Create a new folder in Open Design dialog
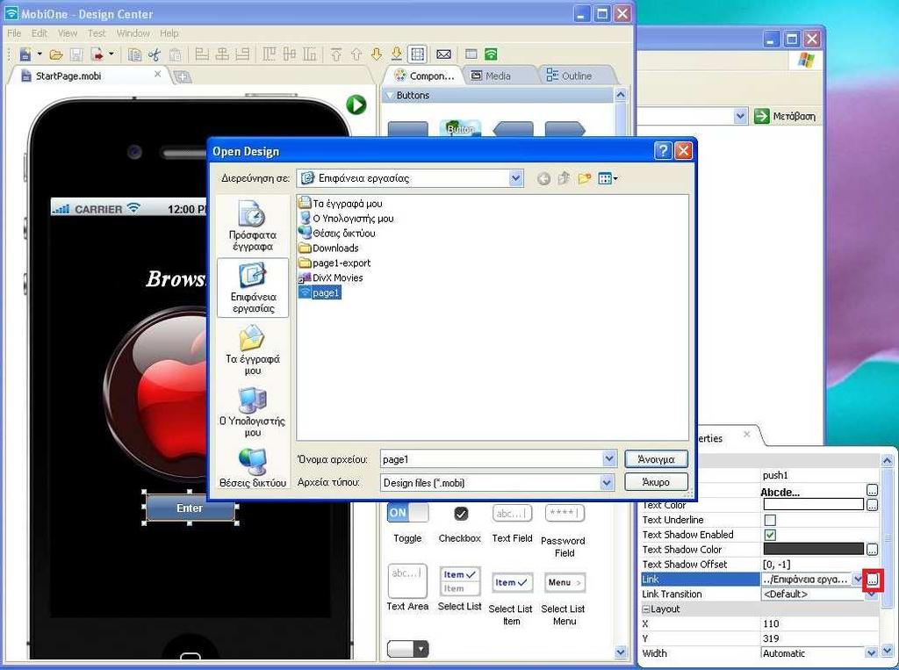Viewport: 899px width, 670px height. coord(584,178)
